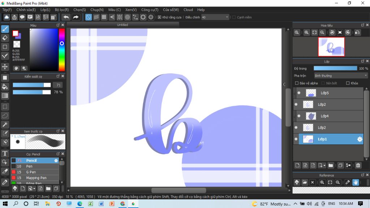Click the Redo arrow
This screenshot has height=208, width=370.
point(76,17)
